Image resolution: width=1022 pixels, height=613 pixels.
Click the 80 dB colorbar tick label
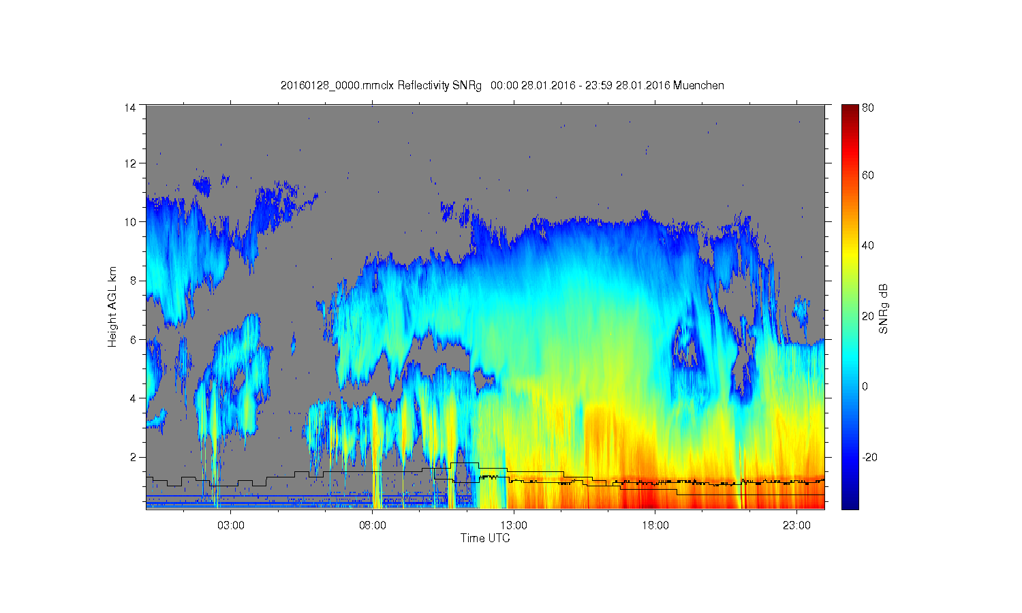868,108
